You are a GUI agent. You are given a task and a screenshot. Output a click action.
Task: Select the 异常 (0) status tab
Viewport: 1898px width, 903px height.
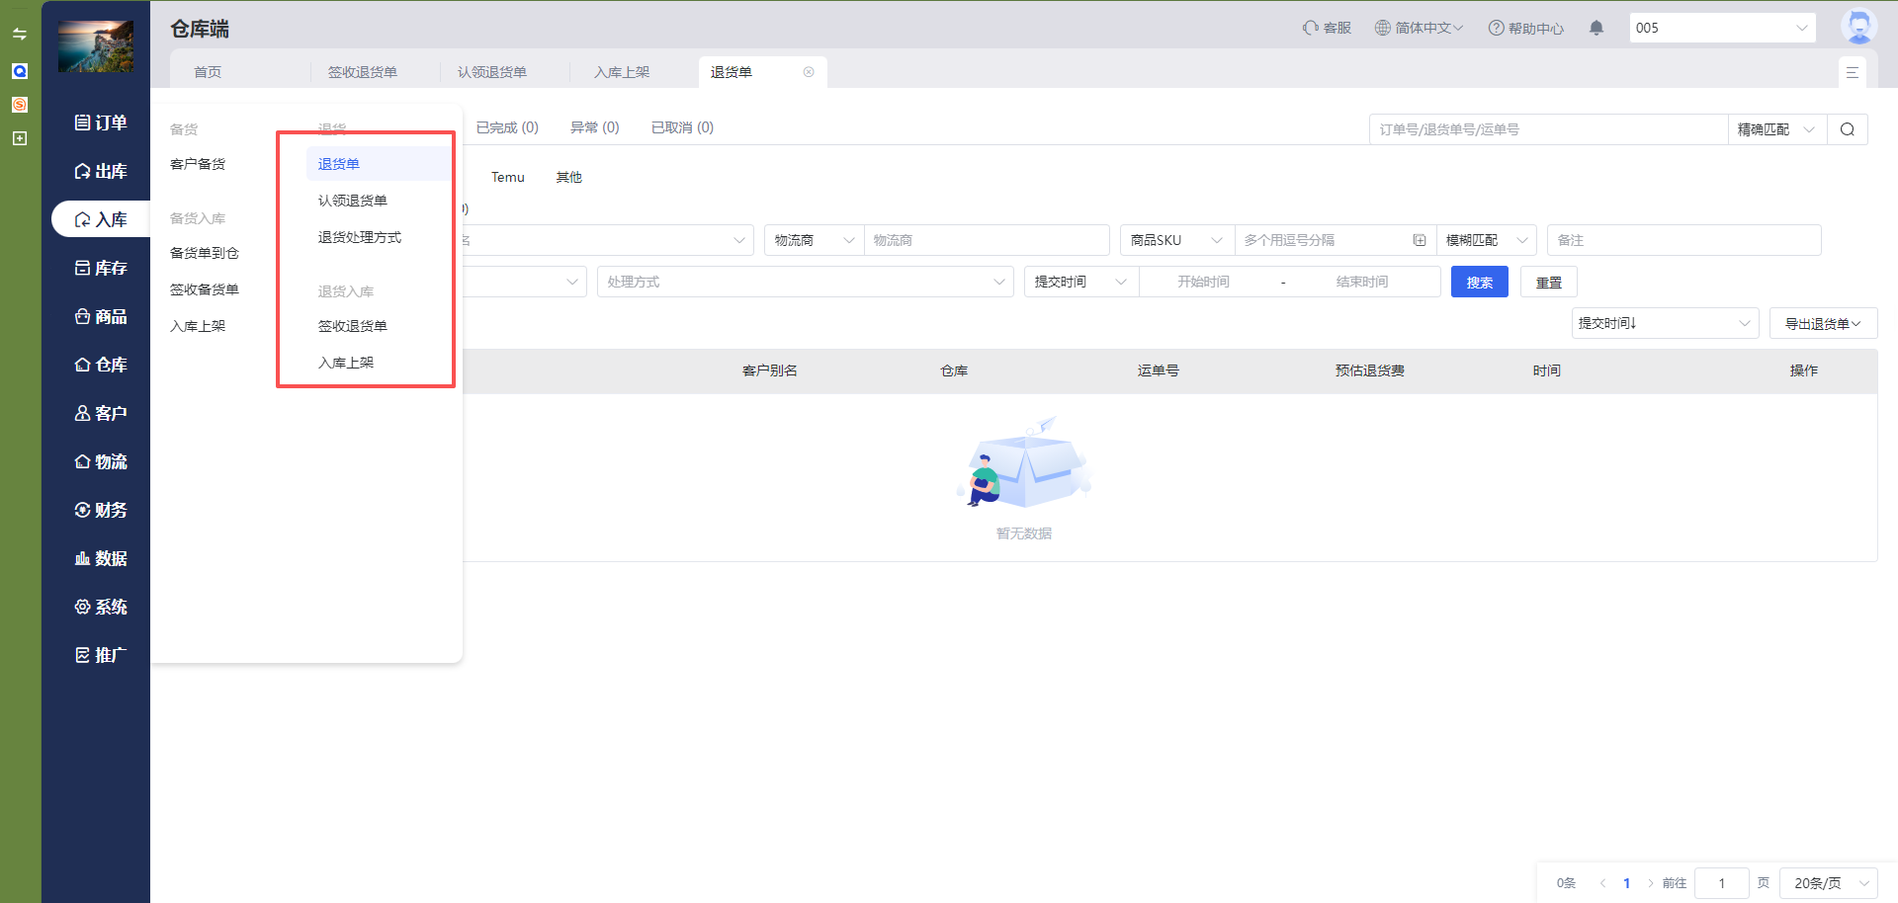pyautogui.click(x=594, y=127)
